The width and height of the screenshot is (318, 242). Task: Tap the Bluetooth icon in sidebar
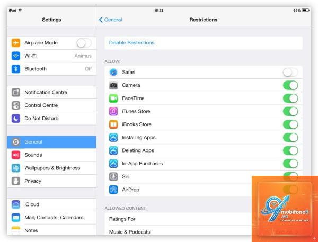16,69
